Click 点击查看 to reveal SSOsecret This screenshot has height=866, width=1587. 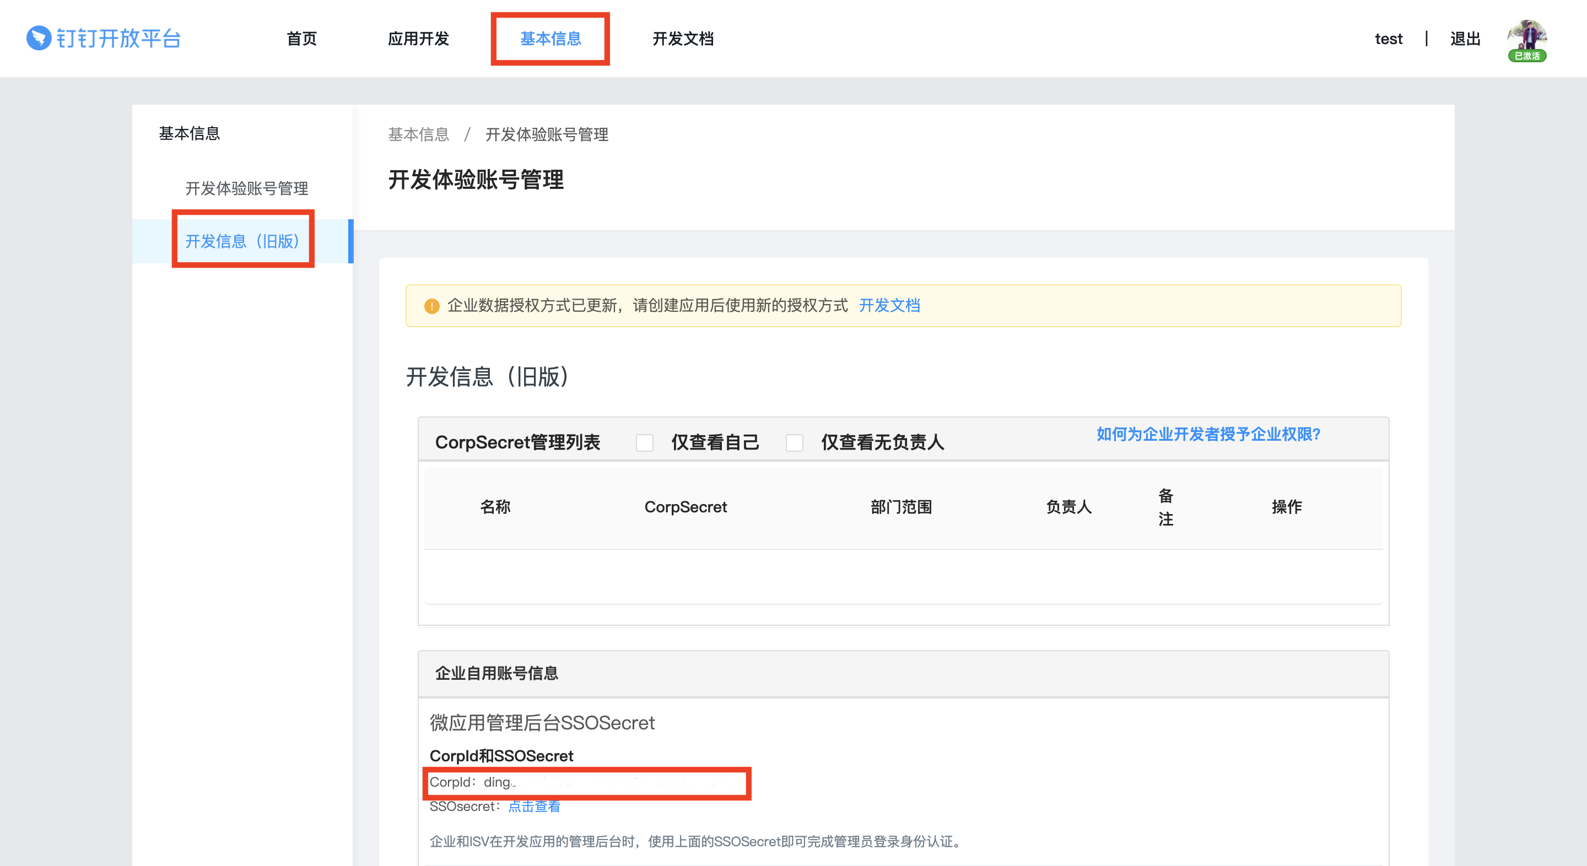click(x=533, y=807)
